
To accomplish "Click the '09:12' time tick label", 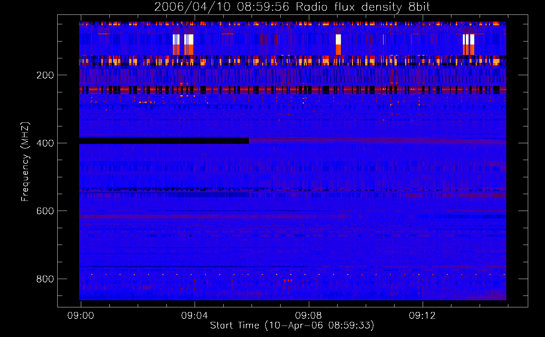I will tap(422, 315).
